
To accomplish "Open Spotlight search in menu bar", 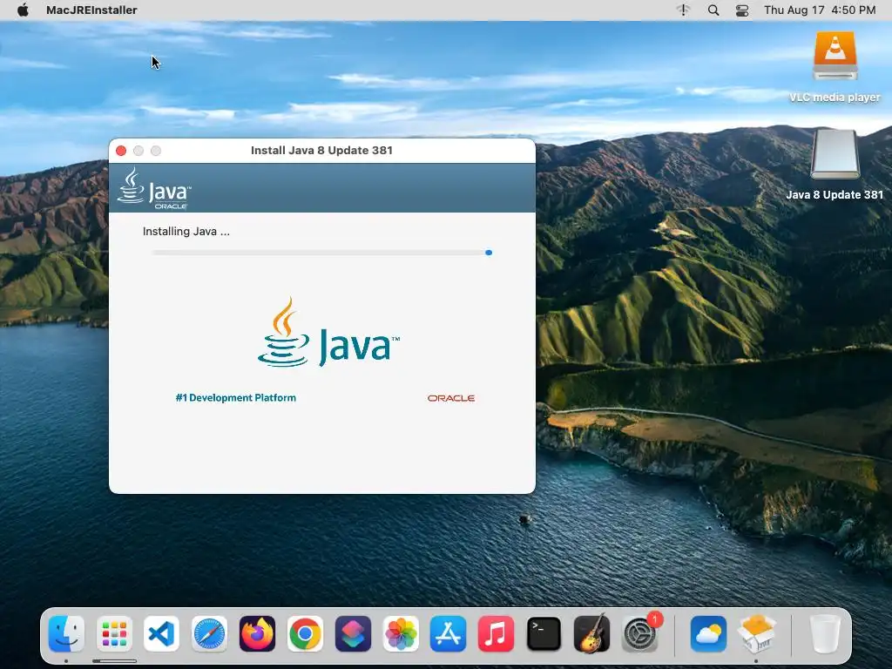I will [x=713, y=10].
